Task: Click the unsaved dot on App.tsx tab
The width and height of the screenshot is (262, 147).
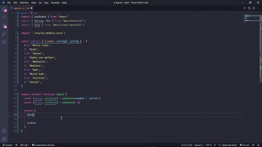Action: click(x=32, y=8)
